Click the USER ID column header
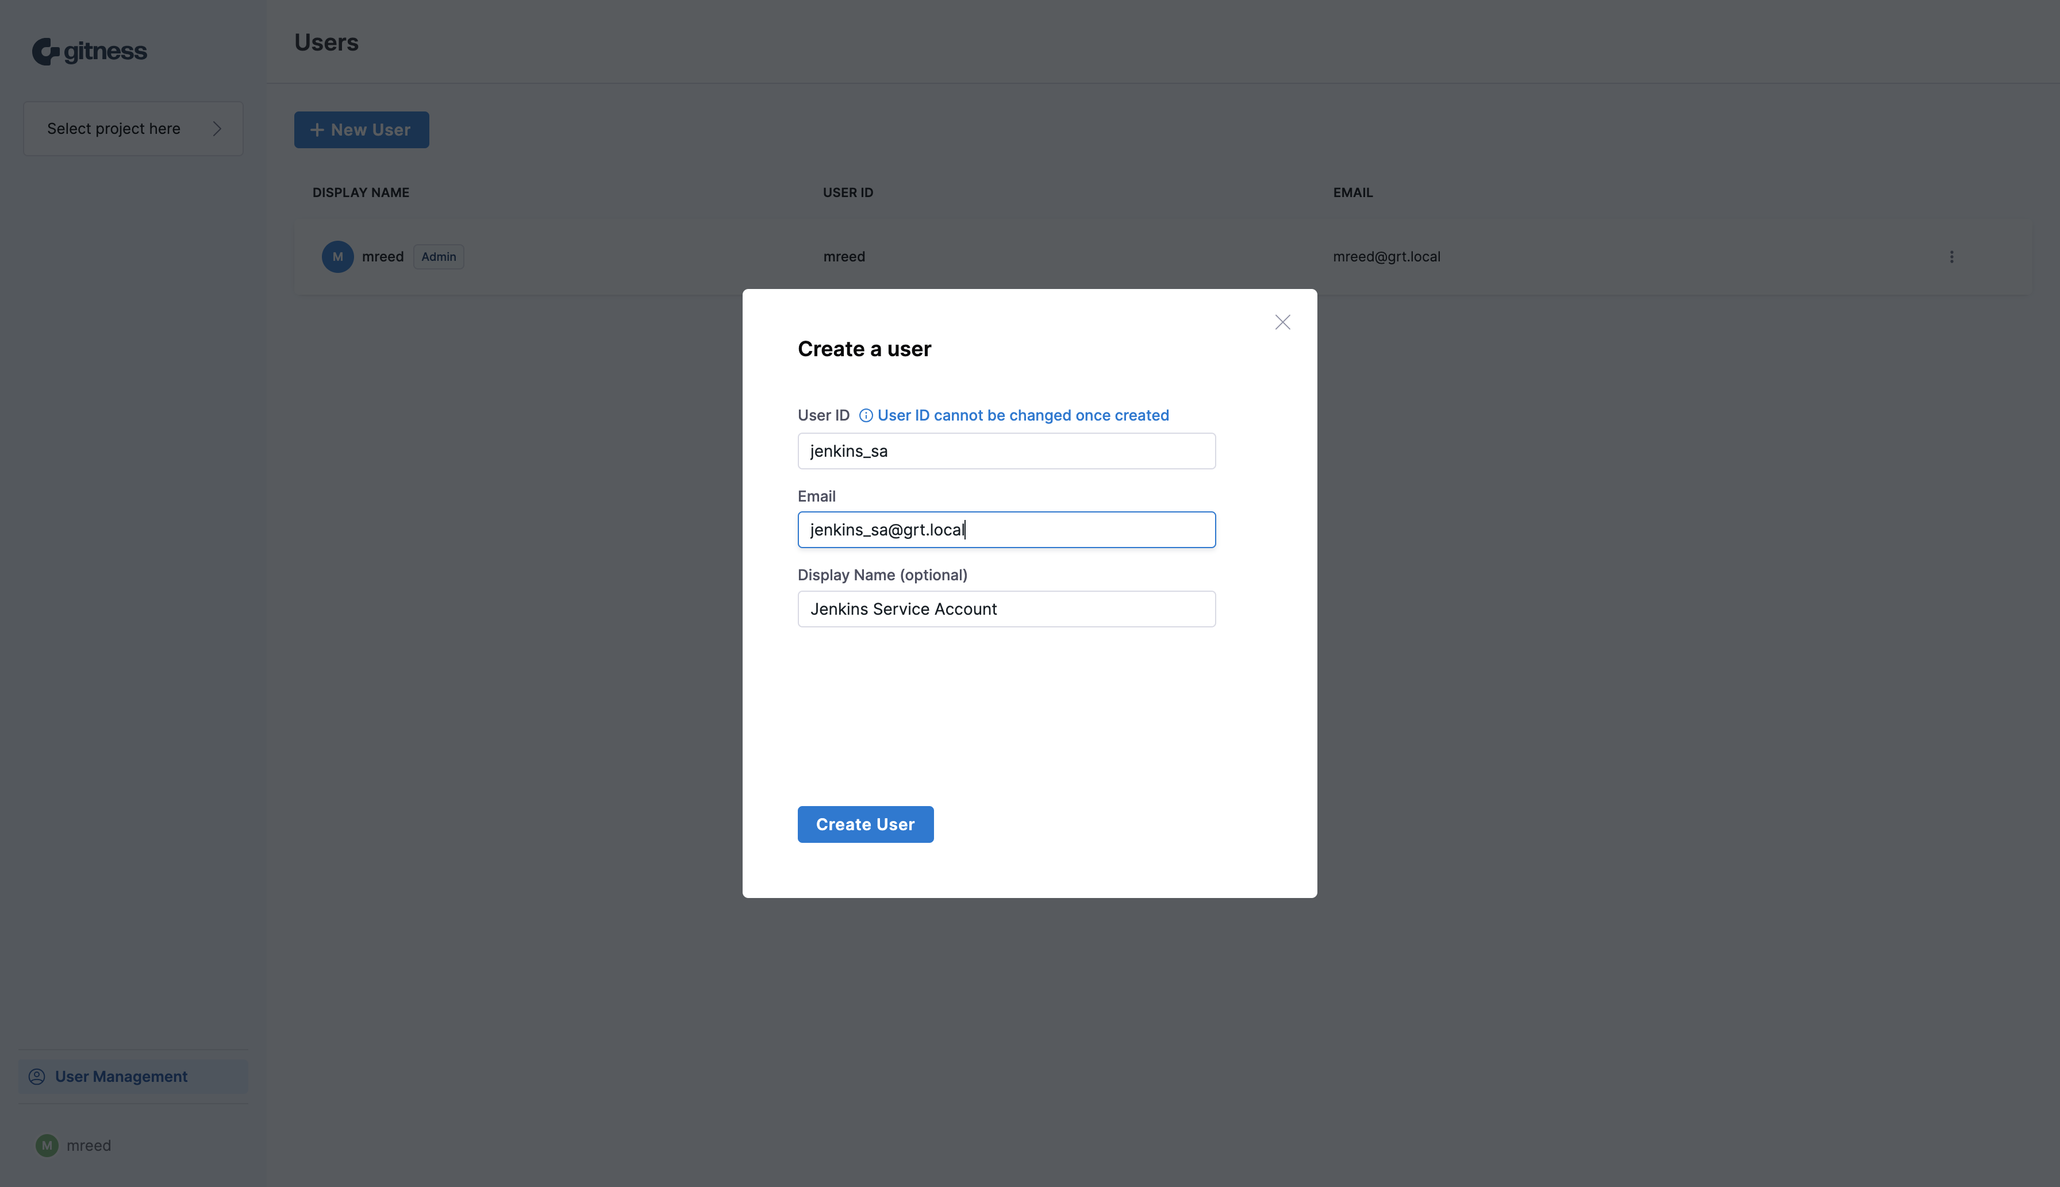 (847, 192)
